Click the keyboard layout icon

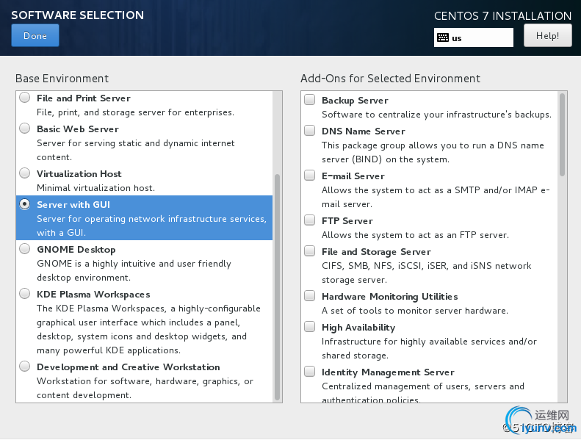(443, 37)
